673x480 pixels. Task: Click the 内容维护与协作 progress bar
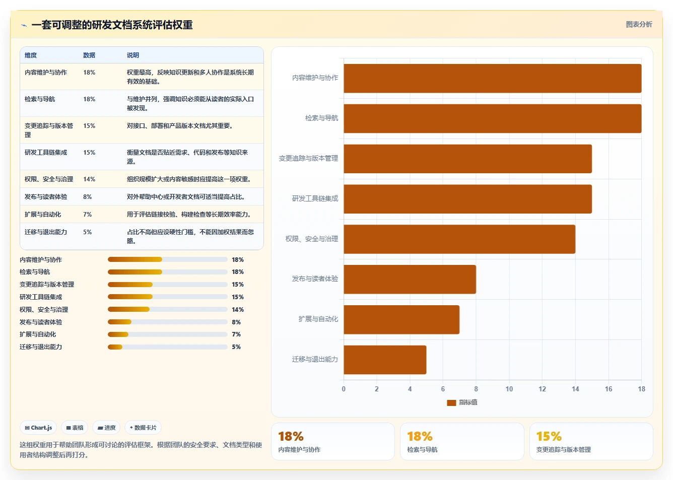pos(168,259)
